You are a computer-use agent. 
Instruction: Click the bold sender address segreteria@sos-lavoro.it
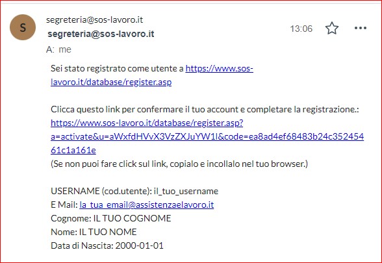(101, 34)
